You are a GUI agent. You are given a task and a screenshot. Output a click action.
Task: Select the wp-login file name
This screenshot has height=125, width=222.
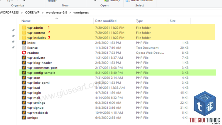click(34, 93)
